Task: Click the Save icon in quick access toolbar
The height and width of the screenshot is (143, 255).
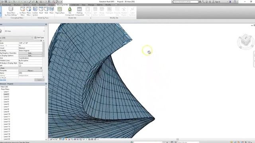Action: pyautogui.click(x=6, y=2)
